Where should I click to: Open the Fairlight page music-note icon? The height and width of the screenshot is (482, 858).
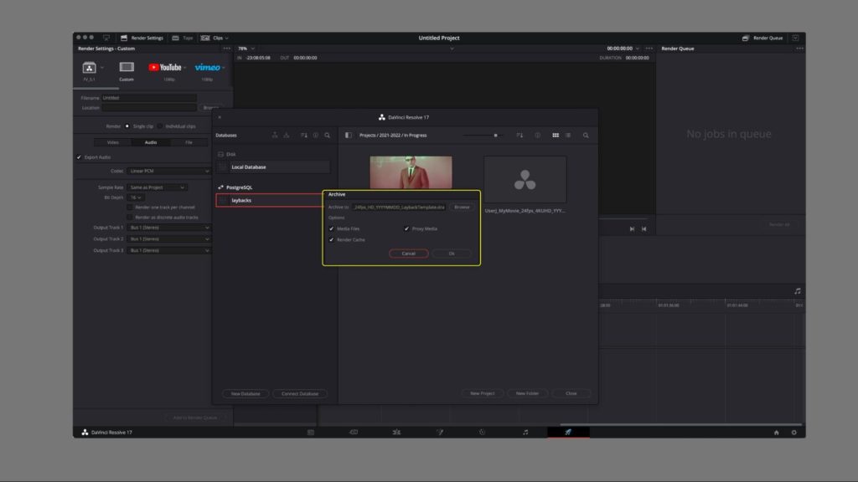[525, 433]
